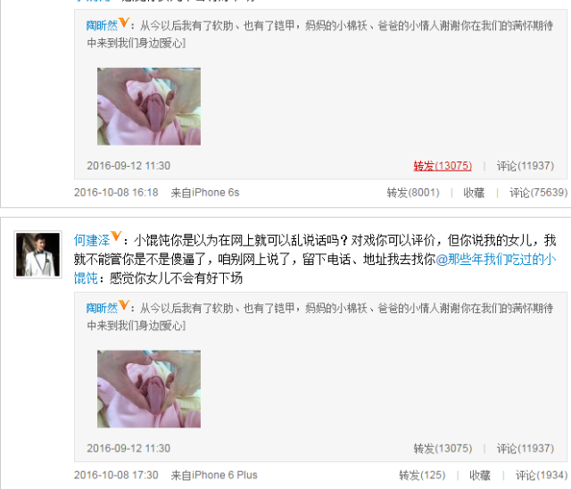Click verified V badge beside 何建泽

[115, 236]
